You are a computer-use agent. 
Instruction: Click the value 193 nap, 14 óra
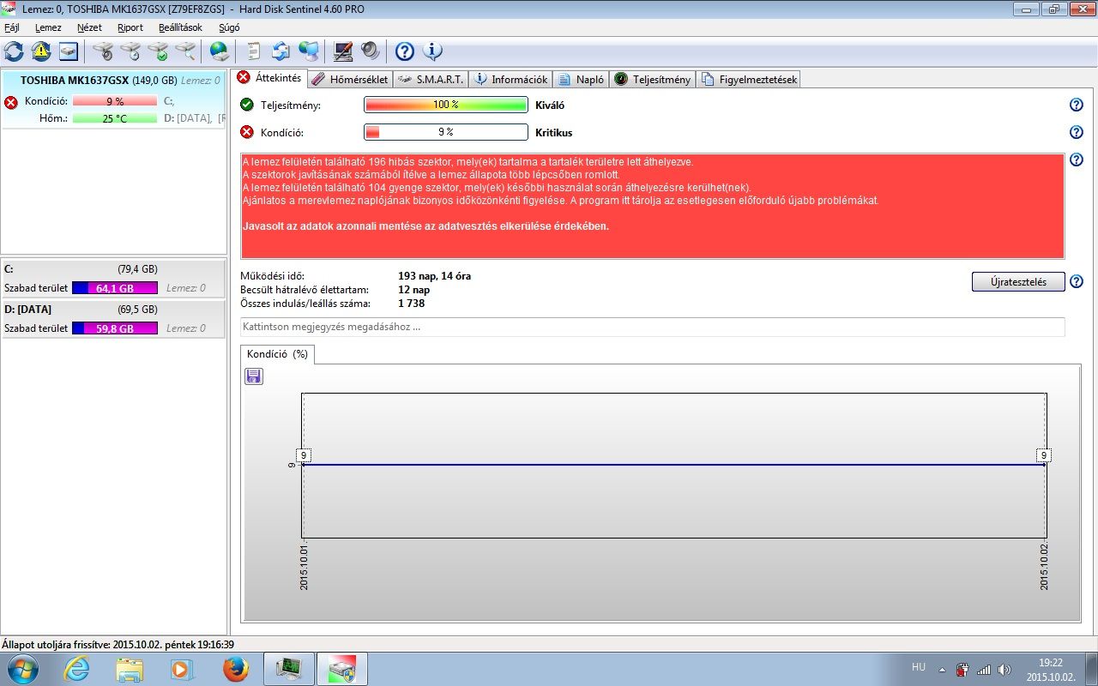point(434,276)
